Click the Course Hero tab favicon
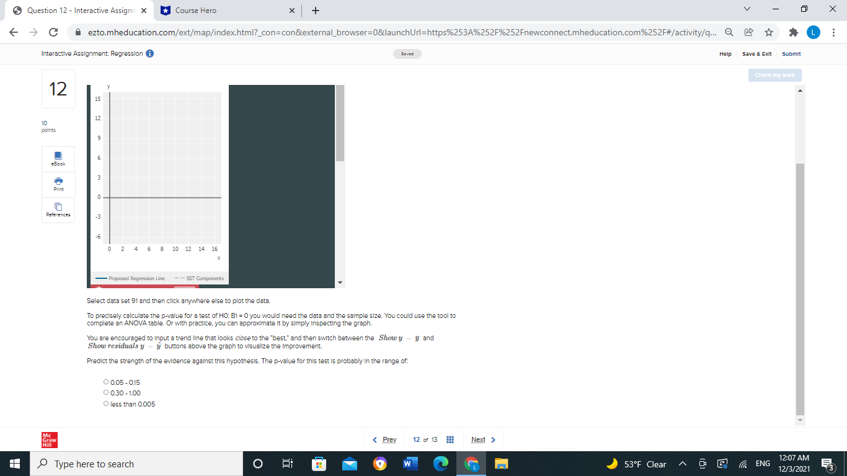This screenshot has height=476, width=847. [164, 11]
